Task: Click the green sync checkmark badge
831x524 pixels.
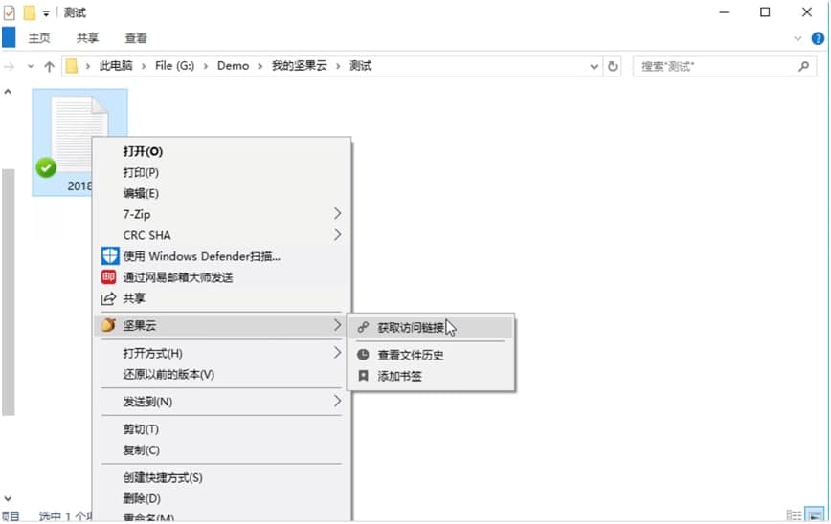Action: [x=46, y=167]
